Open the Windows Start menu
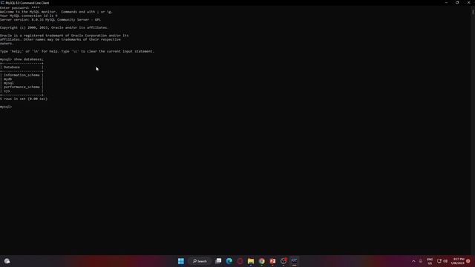This screenshot has height=267, width=475. click(x=181, y=261)
